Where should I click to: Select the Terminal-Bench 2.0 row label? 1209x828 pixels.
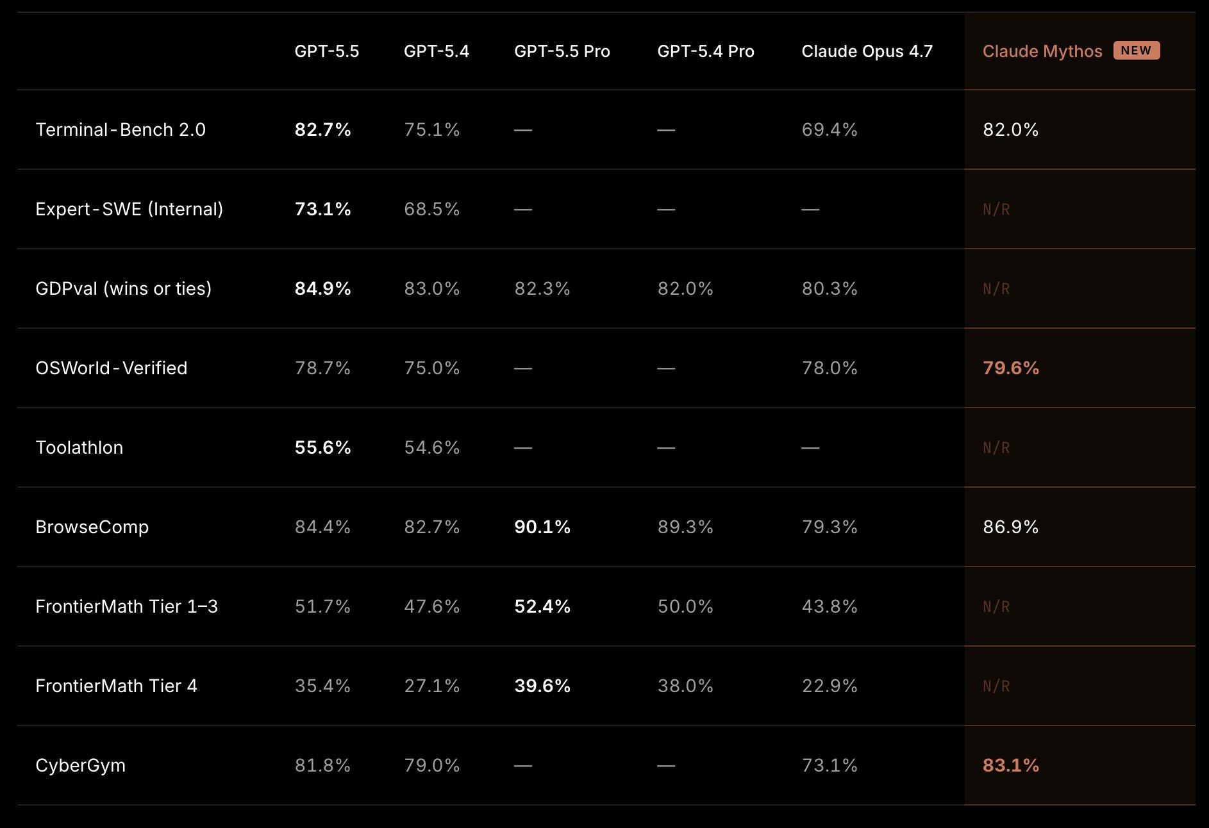pos(121,129)
